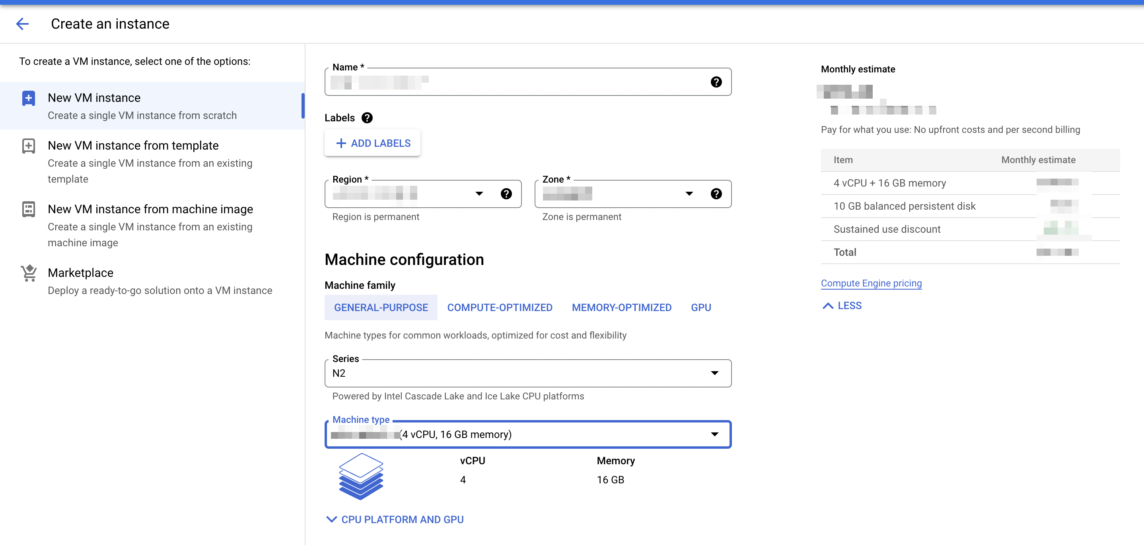Click the Memory '16 GB' value
Screen dimensions: 1144x545
pyautogui.click(x=610, y=480)
